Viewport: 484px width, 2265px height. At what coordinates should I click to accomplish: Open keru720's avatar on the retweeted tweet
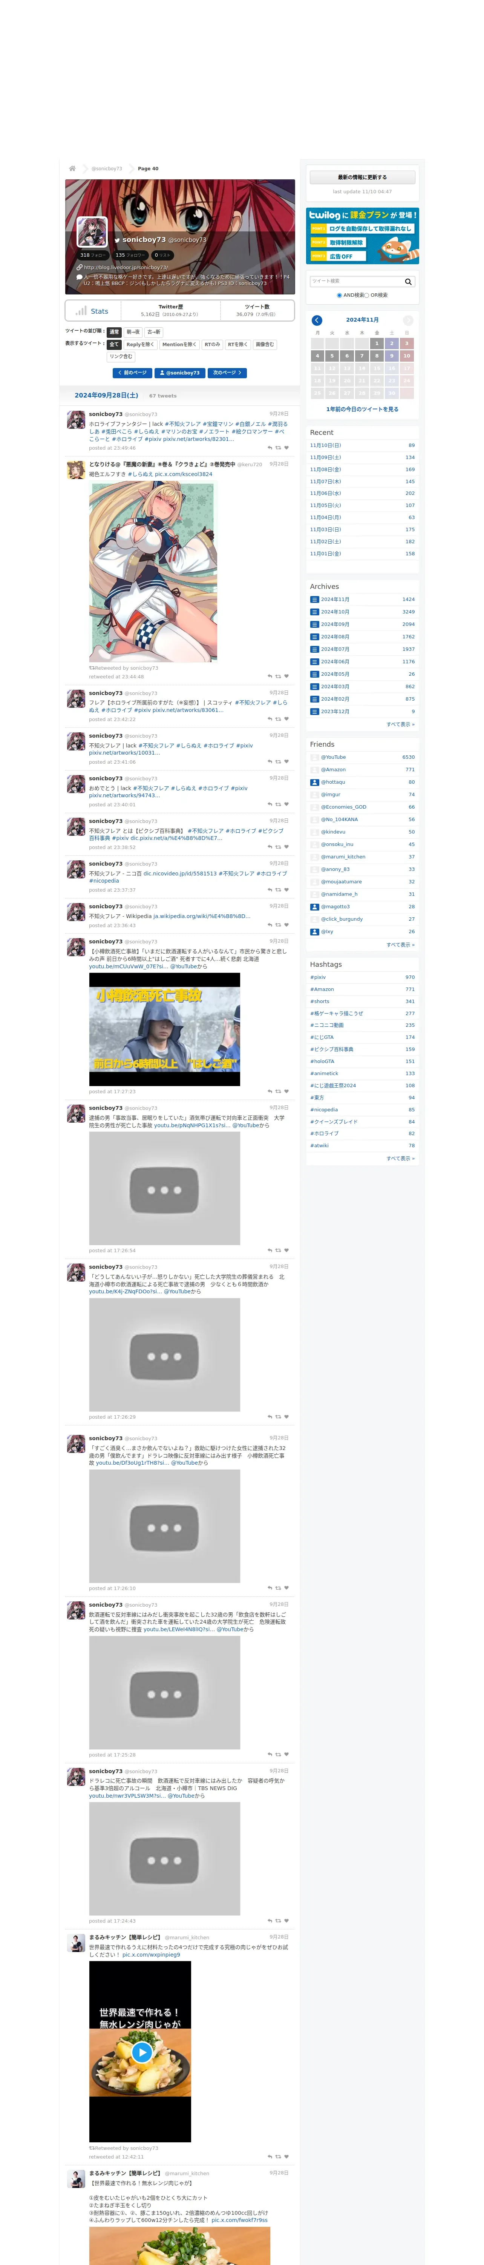point(77,470)
